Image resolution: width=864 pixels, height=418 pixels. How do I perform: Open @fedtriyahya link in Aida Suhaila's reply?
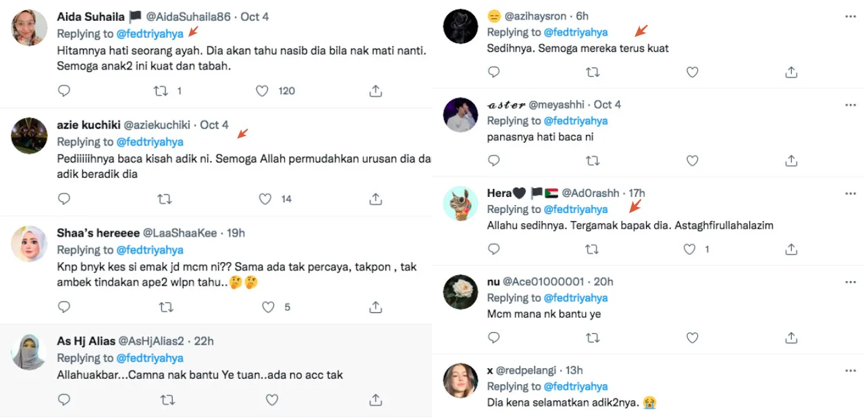(x=150, y=34)
